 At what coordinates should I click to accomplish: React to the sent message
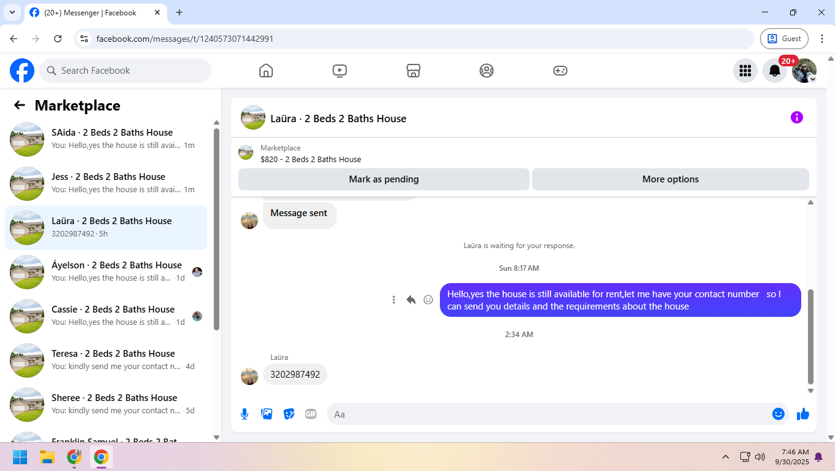pyautogui.click(x=428, y=300)
